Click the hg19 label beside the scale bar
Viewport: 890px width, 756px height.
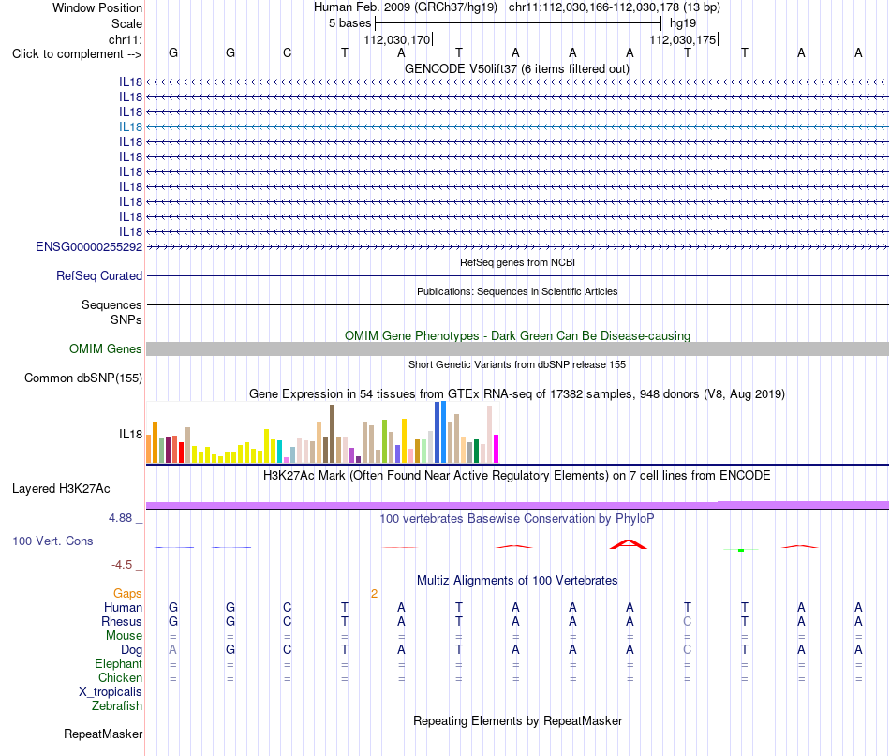[683, 23]
